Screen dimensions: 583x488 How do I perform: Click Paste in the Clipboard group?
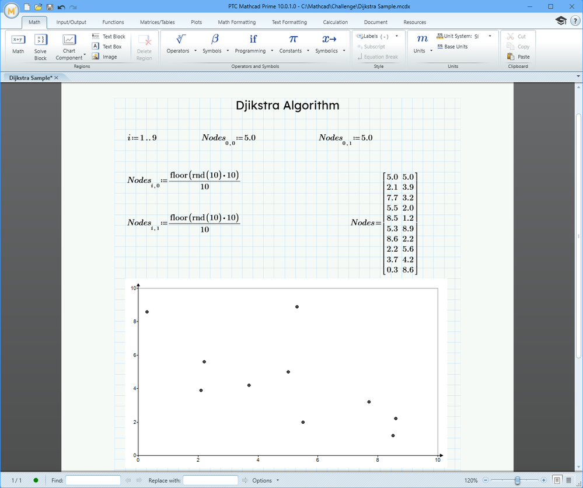(x=518, y=57)
